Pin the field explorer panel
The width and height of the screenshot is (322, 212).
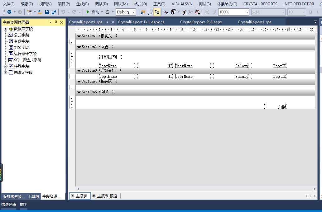[56, 22]
